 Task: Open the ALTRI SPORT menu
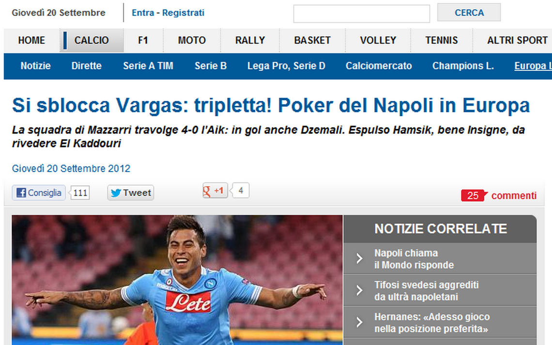tap(517, 41)
